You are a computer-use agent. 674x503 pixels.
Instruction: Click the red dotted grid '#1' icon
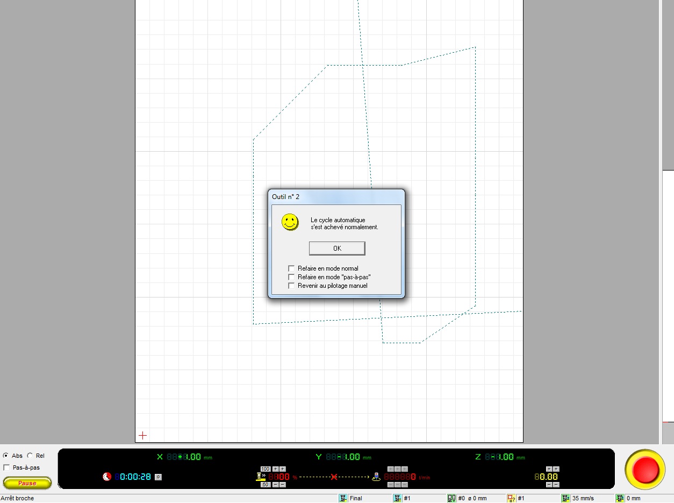tap(511, 498)
